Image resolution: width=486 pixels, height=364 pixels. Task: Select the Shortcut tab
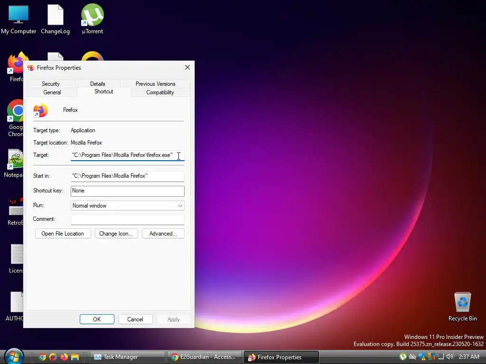(x=103, y=91)
